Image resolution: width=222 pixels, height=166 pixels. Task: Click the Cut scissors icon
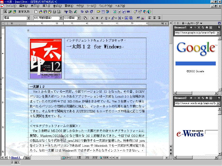coord(66,12)
